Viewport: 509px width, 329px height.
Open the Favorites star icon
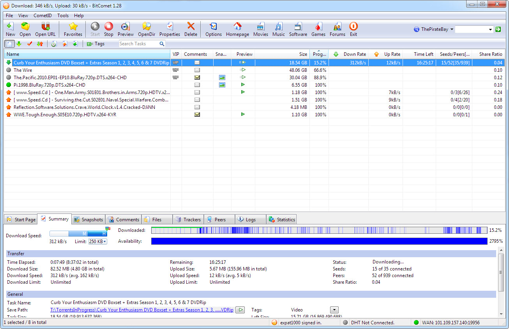click(73, 26)
